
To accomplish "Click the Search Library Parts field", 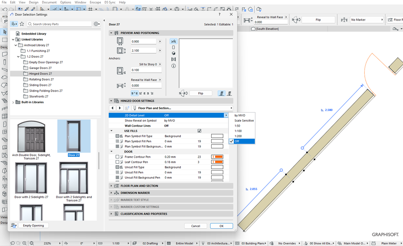I will (60, 24).
